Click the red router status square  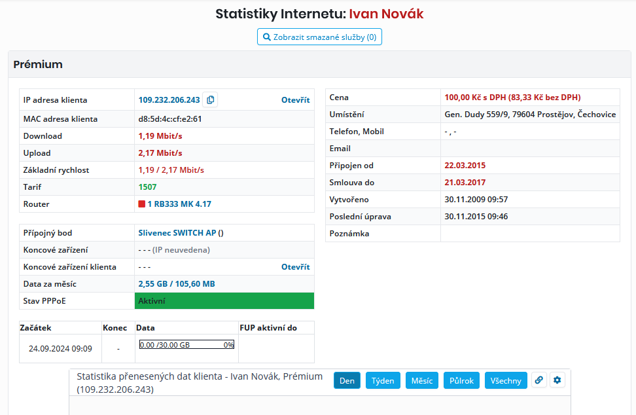click(142, 204)
